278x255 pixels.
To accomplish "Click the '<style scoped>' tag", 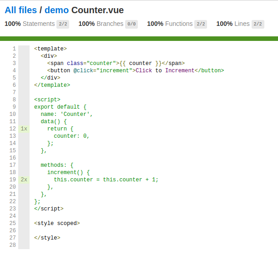I will pos(57,223).
